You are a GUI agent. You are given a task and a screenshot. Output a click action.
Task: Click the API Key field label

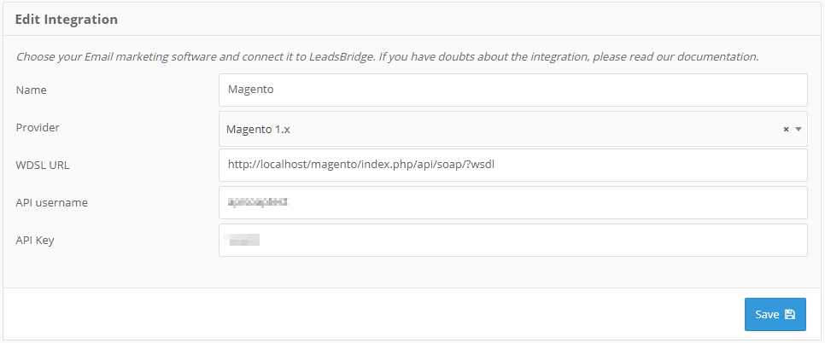[35, 240]
